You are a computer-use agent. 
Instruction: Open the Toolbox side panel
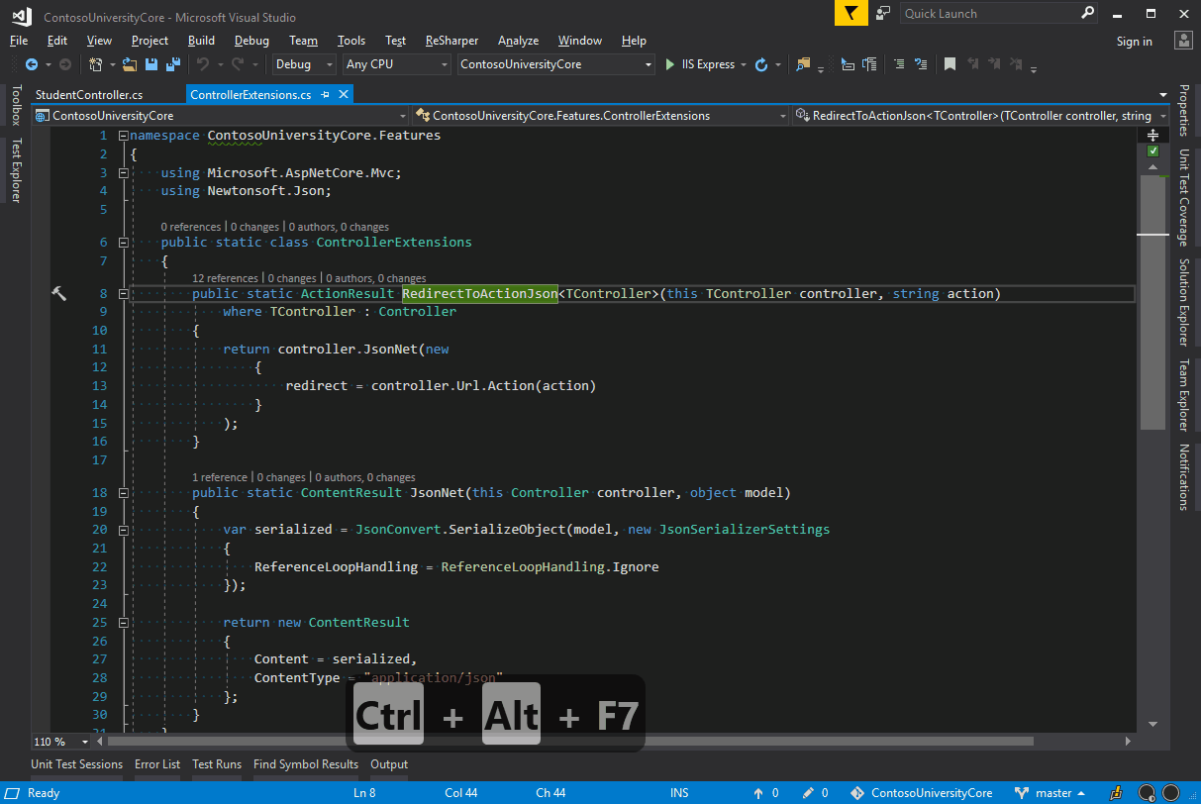coord(16,104)
